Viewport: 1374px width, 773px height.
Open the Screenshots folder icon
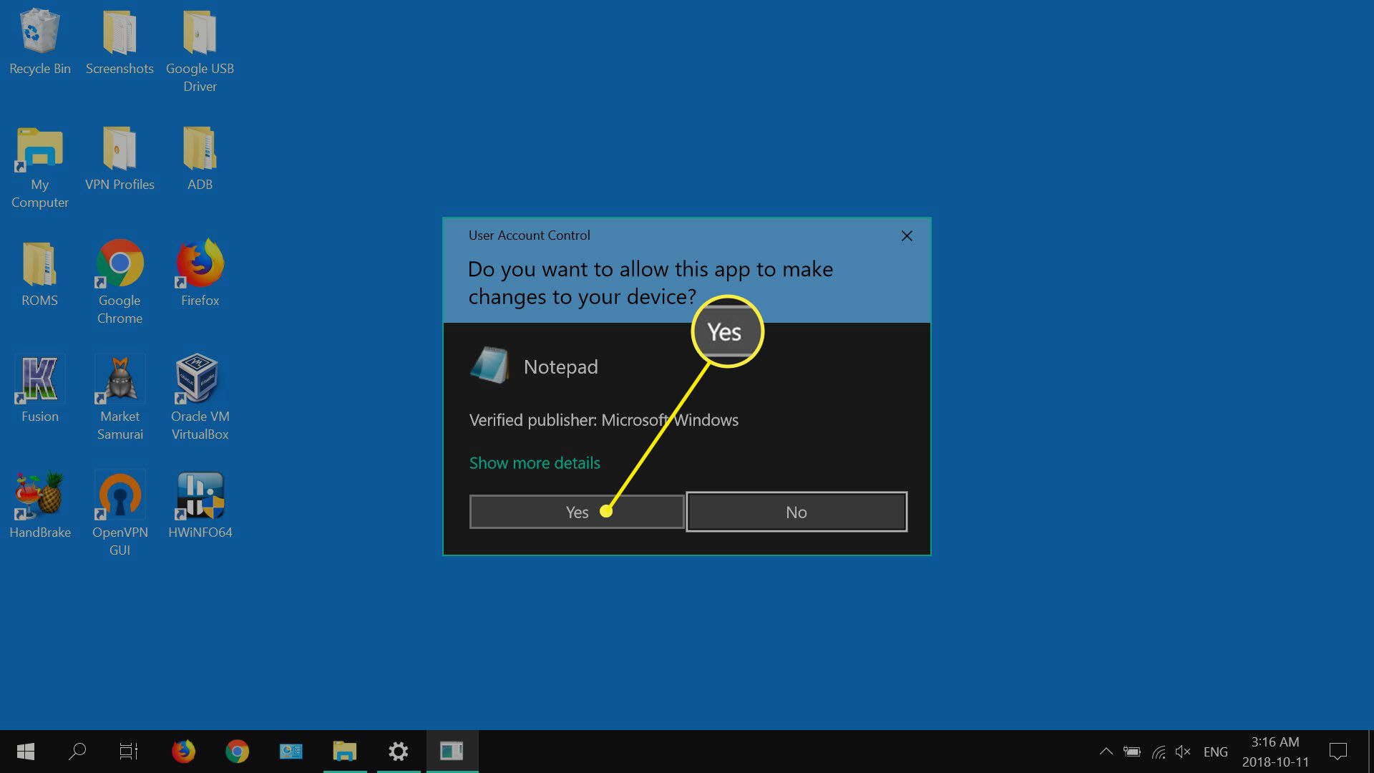click(x=120, y=43)
